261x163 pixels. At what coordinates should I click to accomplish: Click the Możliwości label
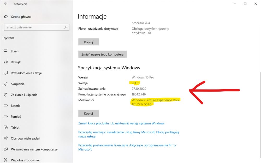[x=86, y=100]
